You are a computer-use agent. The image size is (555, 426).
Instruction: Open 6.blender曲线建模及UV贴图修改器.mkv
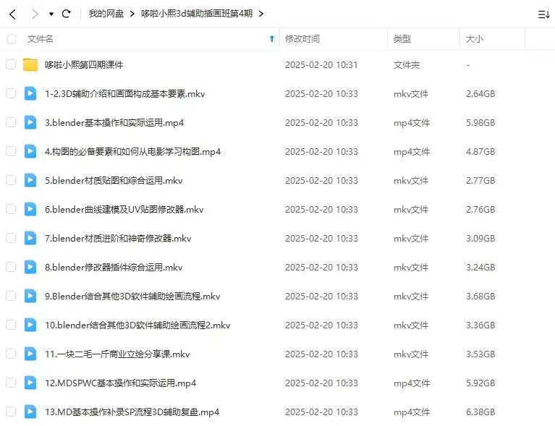pyautogui.click(x=124, y=210)
